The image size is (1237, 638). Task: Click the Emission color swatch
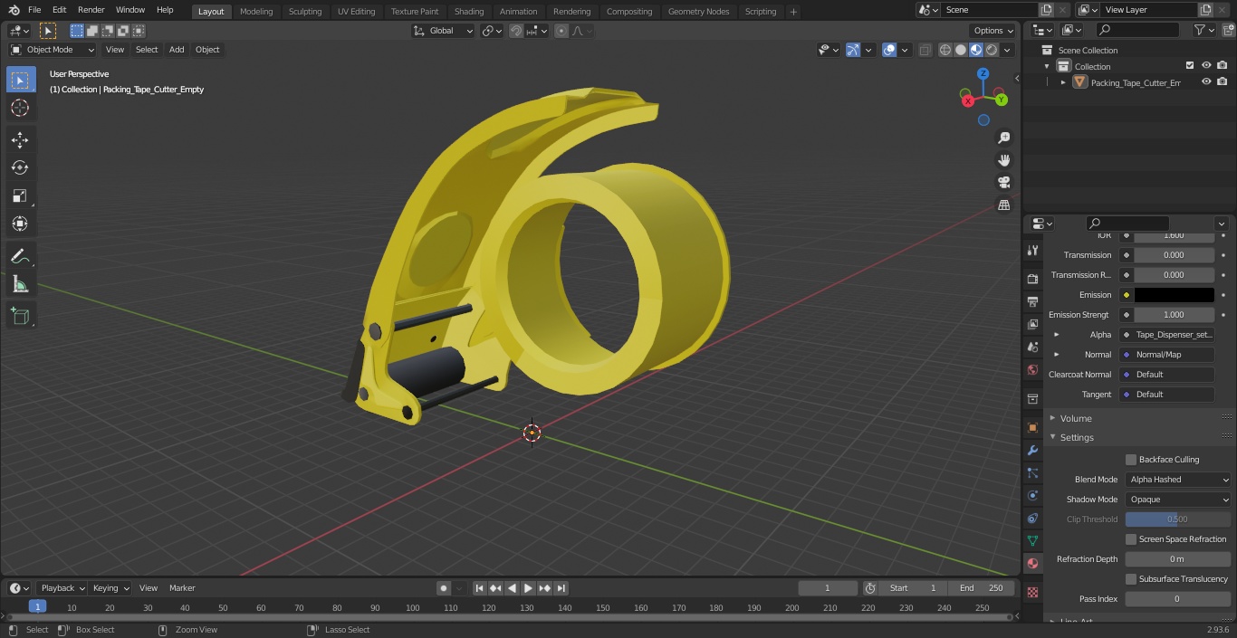(1174, 295)
